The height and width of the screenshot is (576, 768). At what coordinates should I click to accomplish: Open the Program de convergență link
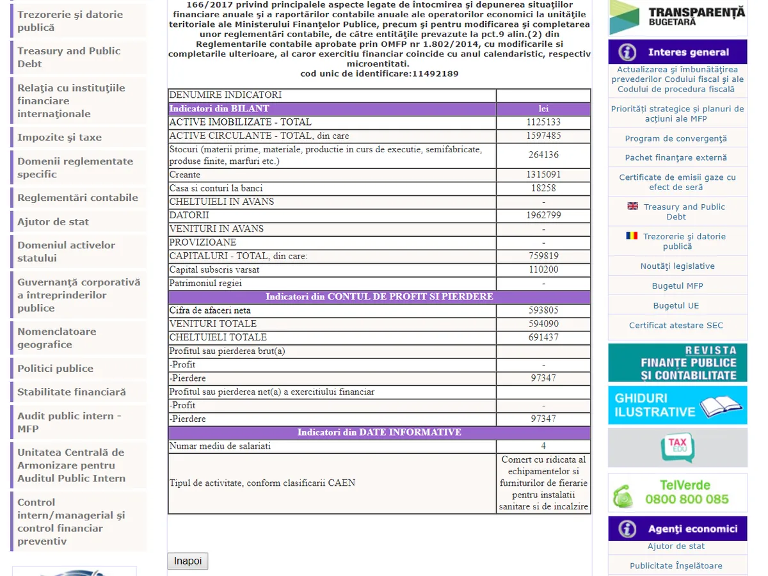point(676,138)
